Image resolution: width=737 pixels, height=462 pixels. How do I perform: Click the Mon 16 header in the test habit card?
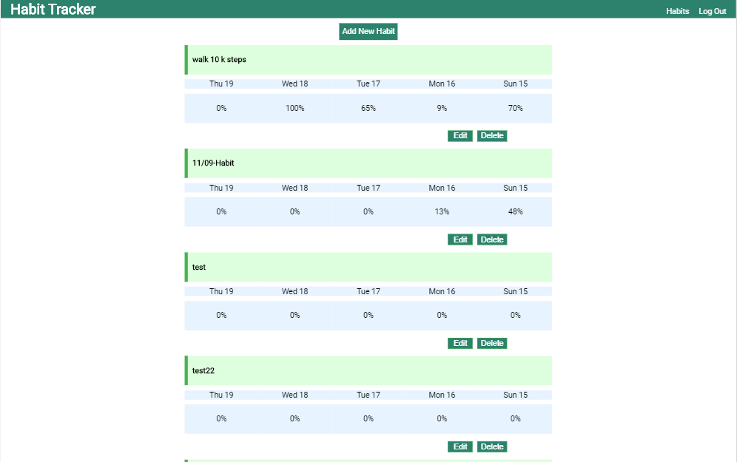(442, 291)
